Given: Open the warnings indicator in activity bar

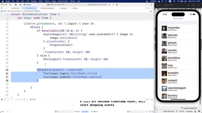Looking at the screenshot, I should [x=113, y=5].
